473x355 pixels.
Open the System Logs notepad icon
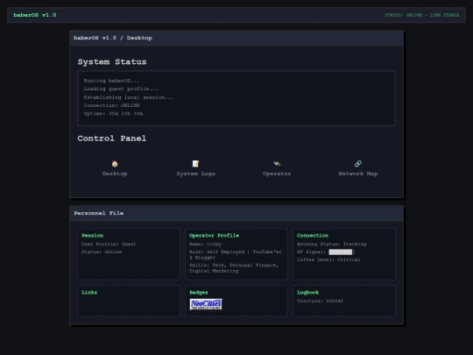[x=196, y=164]
